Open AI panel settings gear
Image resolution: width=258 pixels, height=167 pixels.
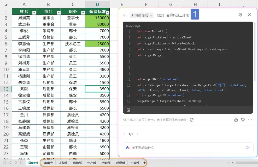[x=240, y=15]
